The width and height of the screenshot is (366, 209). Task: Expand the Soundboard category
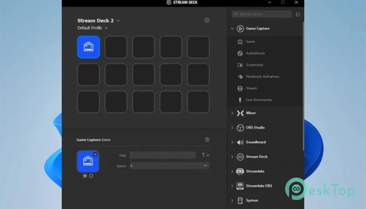coord(232,142)
